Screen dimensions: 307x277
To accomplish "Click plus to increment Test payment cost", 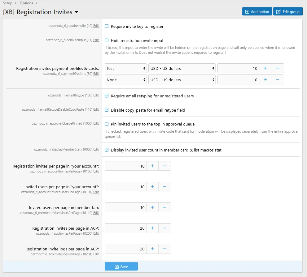I will pos(265,68).
